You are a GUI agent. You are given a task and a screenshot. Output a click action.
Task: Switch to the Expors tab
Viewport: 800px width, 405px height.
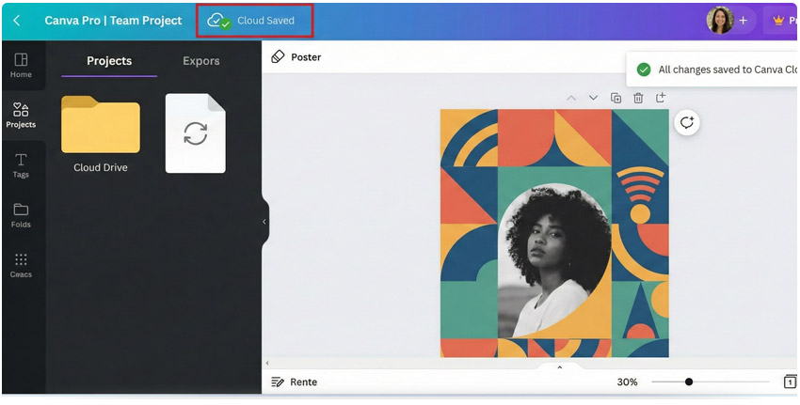(200, 61)
